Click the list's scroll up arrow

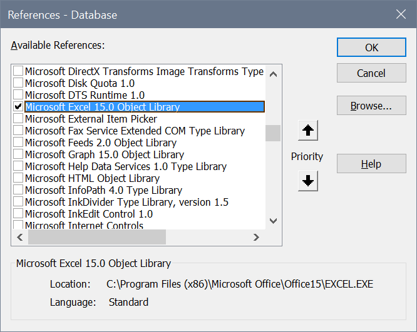coord(273,74)
